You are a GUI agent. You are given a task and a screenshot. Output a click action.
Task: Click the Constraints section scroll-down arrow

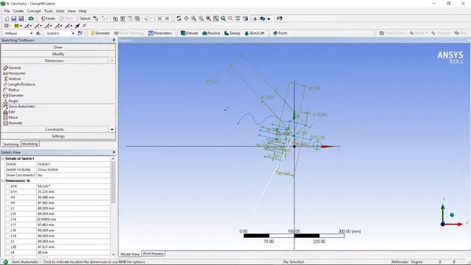click(x=112, y=130)
